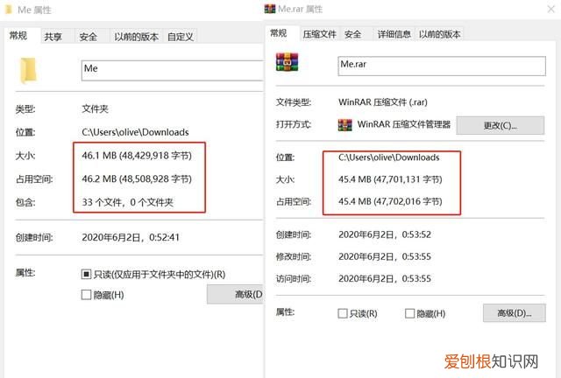Click WinRAR 压缩文件管理器 text

pos(404,124)
